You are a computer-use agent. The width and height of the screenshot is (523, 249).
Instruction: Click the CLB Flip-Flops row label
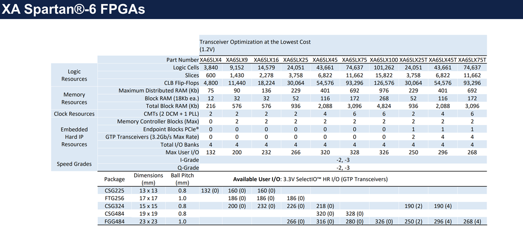(181, 83)
